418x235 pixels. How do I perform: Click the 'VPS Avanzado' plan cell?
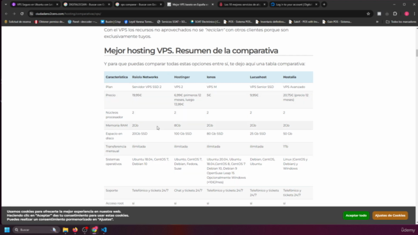(x=294, y=87)
